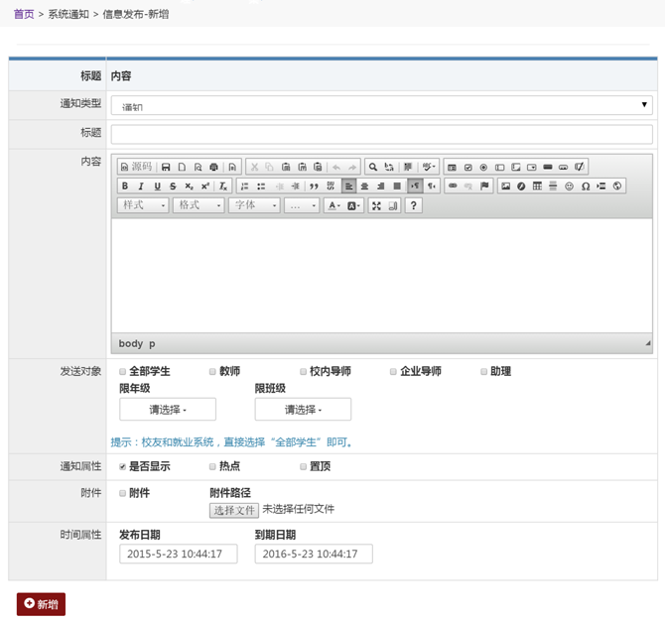Viewport: 665px width, 621px height.
Task: Click the Insert Link icon
Action: click(x=453, y=186)
